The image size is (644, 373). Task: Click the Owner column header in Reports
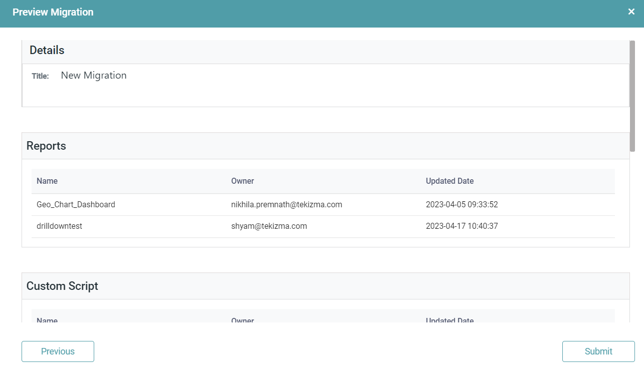243,181
